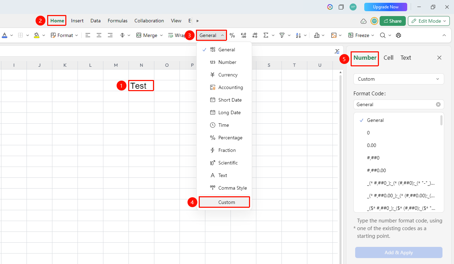This screenshot has height=264, width=454.
Task: Click the cloud sync status icon
Action: tap(364, 21)
